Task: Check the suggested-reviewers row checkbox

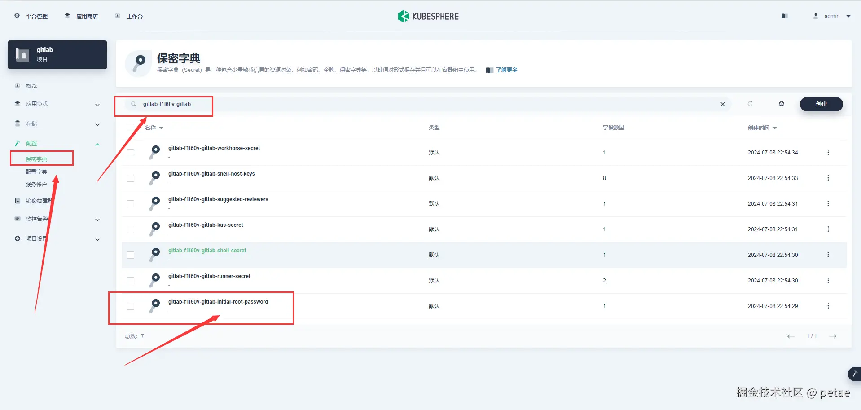Action: click(x=131, y=204)
